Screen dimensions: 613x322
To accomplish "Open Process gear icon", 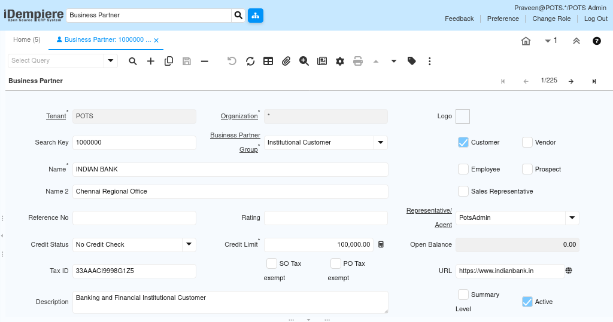I will pyautogui.click(x=340, y=61).
